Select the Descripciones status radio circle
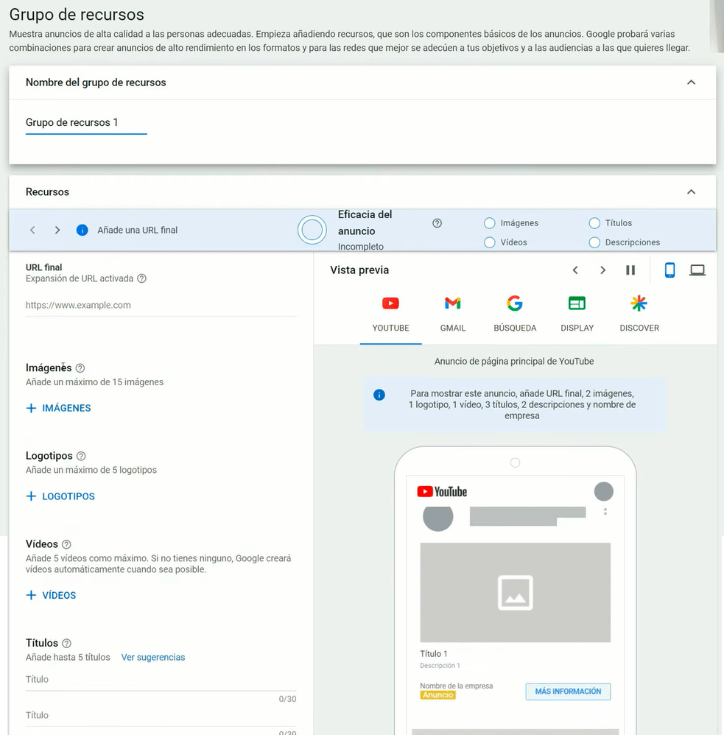The image size is (724, 735). point(594,242)
